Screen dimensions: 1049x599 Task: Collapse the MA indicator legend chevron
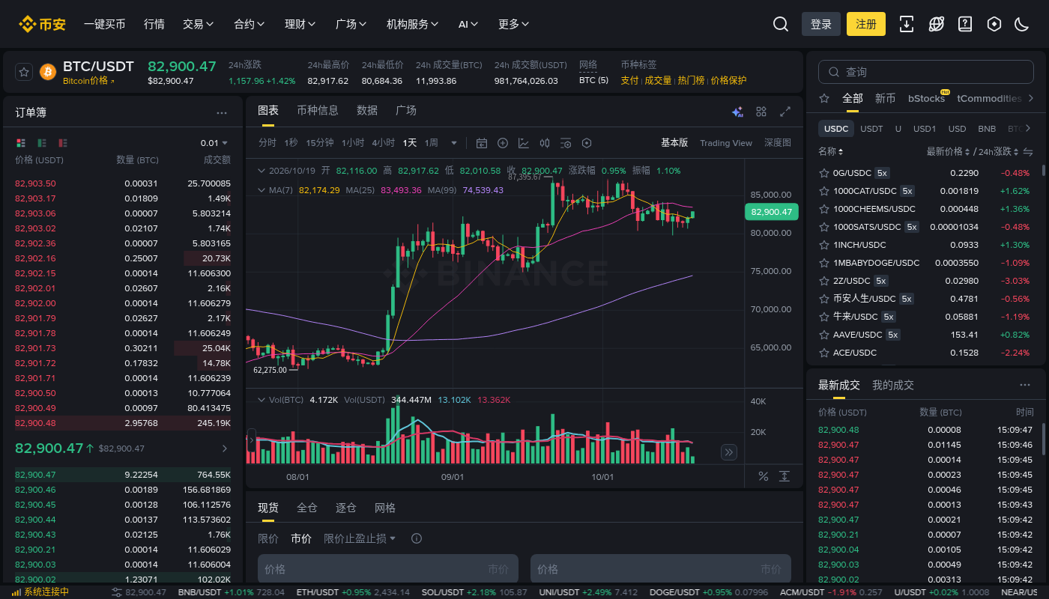click(261, 190)
